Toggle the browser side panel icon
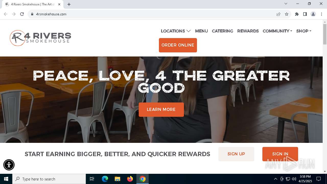Image resolution: width=327 pixels, height=184 pixels. click(x=305, y=14)
